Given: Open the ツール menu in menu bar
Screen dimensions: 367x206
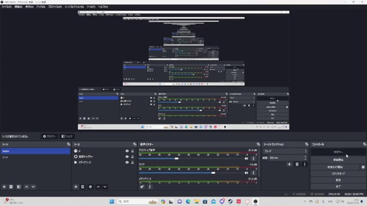Looking at the screenshot, I should (x=91, y=7).
